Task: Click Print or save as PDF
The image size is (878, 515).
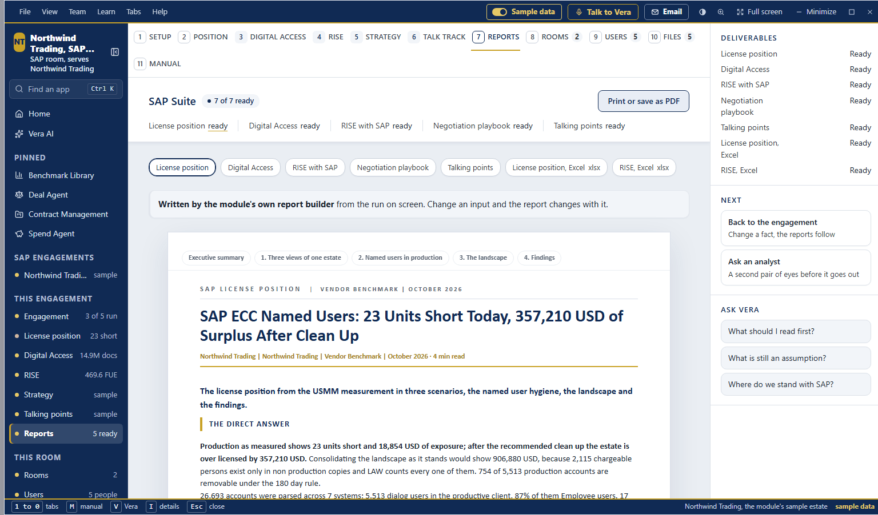Action: pos(644,101)
